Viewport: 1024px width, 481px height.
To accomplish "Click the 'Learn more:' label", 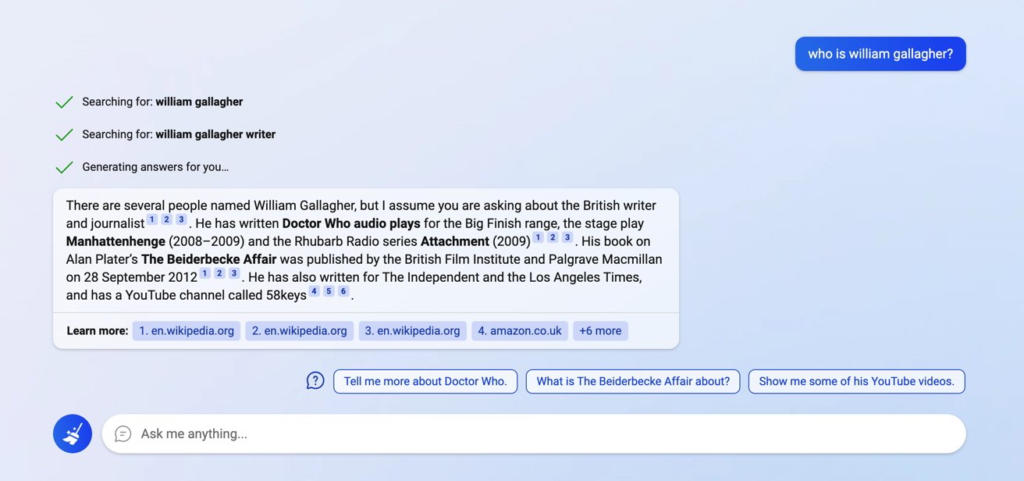I will click(x=98, y=331).
